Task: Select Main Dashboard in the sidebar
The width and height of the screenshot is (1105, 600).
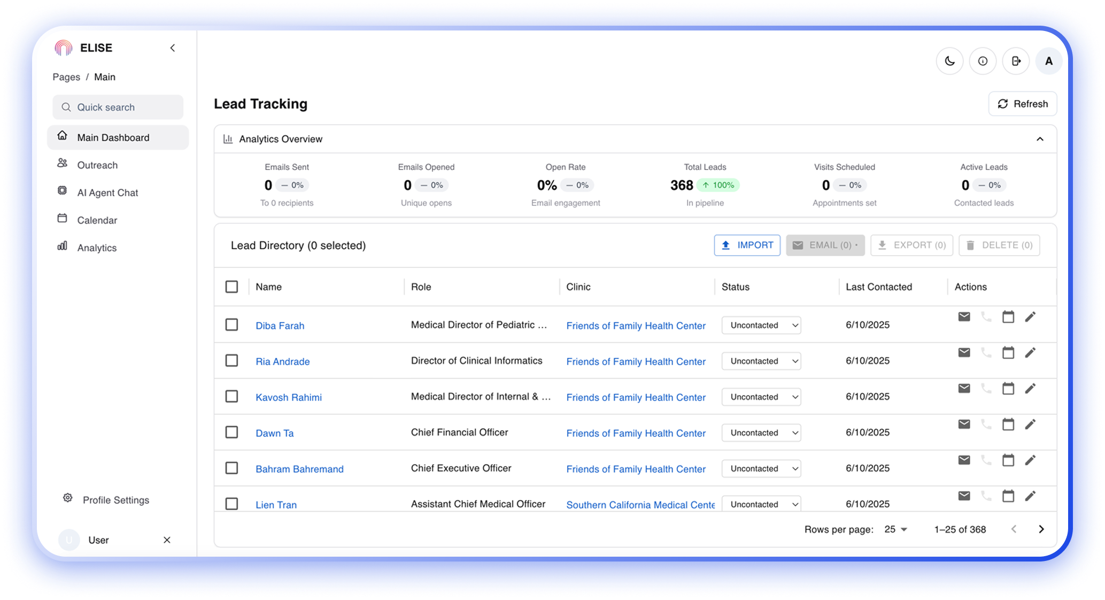Action: [x=113, y=137]
